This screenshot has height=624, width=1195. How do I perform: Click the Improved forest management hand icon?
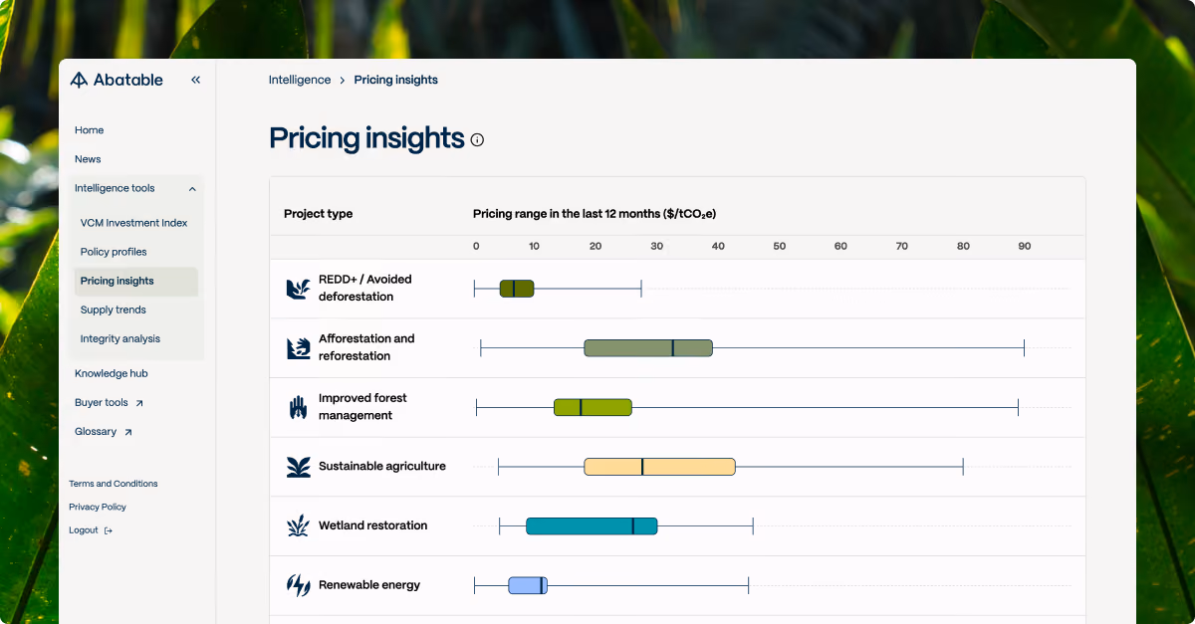pos(298,407)
